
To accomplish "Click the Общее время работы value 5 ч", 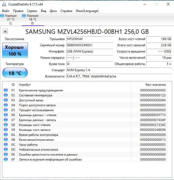I will pyautogui.click(x=159, y=64).
